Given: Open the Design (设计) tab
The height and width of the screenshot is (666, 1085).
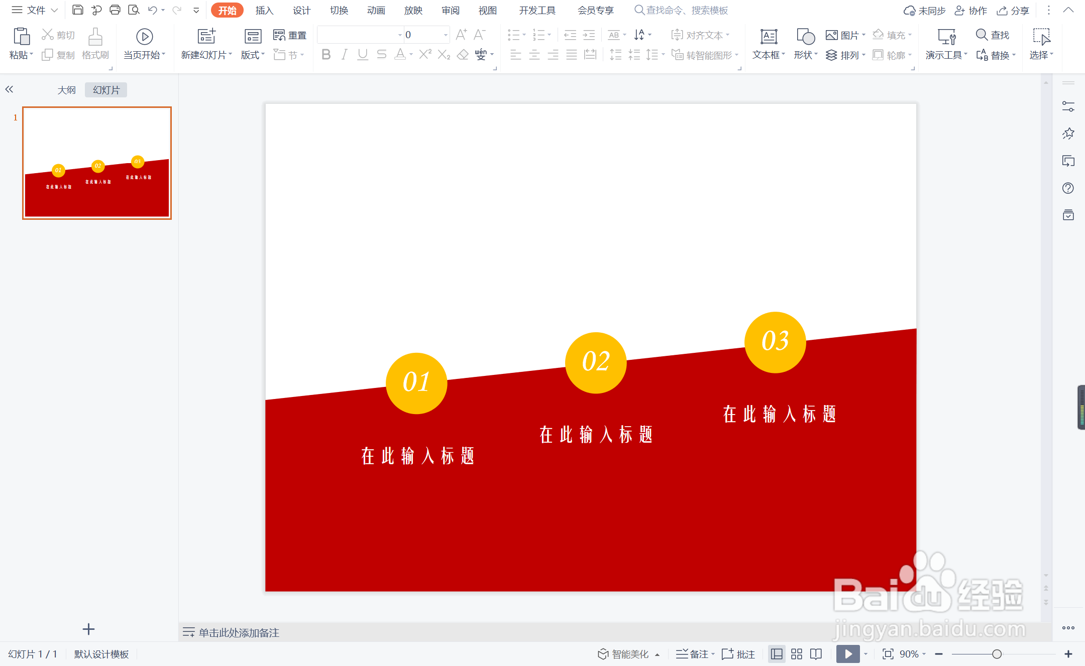Looking at the screenshot, I should click(x=301, y=10).
